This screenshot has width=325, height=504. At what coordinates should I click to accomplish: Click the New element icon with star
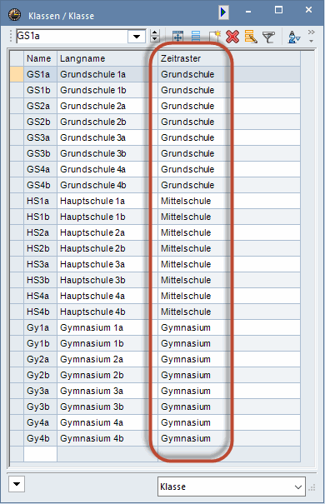point(214,37)
